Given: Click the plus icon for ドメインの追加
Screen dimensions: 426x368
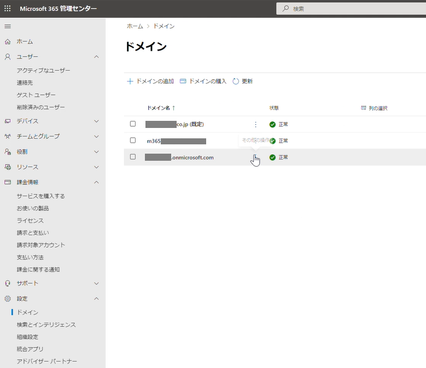Looking at the screenshot, I should pos(130,81).
